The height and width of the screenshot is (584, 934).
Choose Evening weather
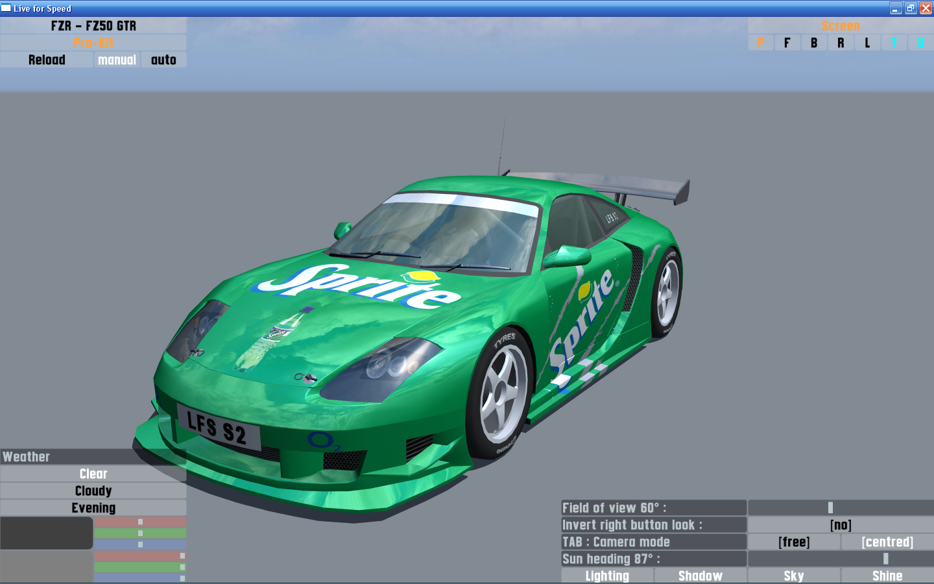pyautogui.click(x=93, y=507)
